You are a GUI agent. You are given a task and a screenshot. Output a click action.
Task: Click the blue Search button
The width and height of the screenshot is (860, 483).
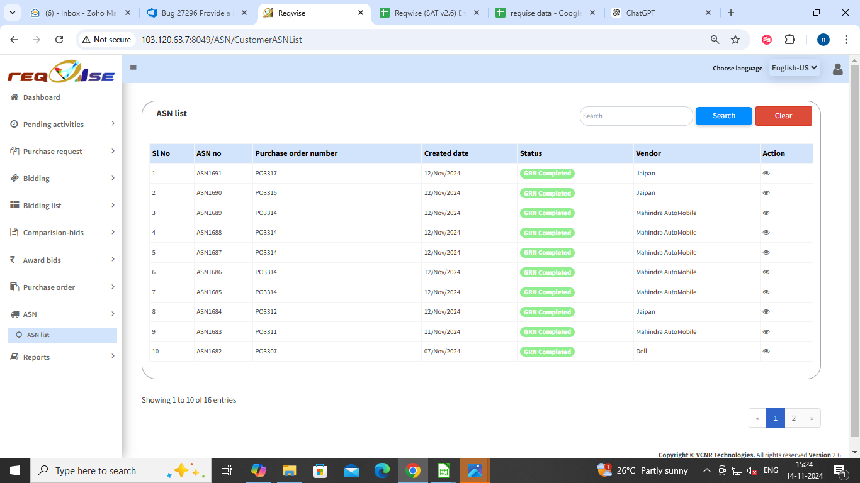coord(724,116)
